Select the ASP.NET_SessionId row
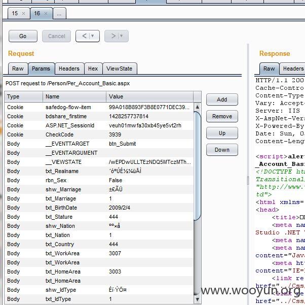The height and width of the screenshot is (305, 305). (99, 125)
